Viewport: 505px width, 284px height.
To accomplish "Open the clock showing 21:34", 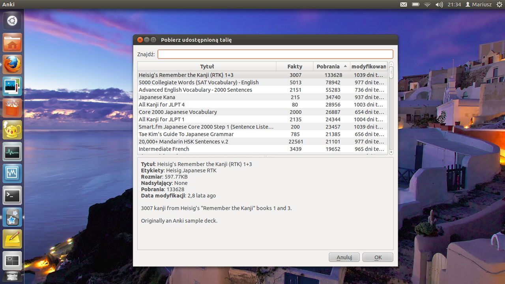I will 454,4.
